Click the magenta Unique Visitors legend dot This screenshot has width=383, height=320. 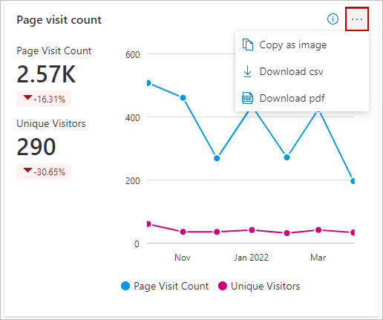(223, 286)
